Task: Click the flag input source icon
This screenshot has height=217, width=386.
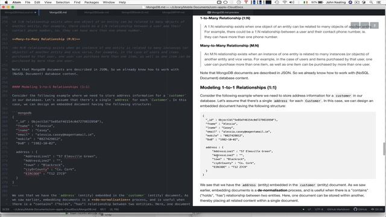Action: pos(306,2)
